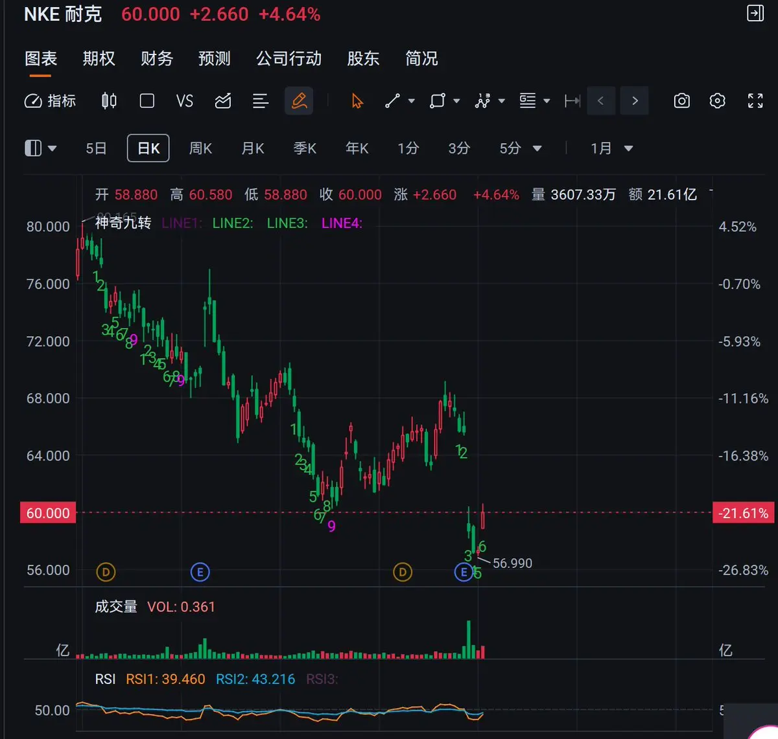Image resolution: width=778 pixels, height=739 pixels.
Task: Open the VS stock comparison tool
Action: 185,101
